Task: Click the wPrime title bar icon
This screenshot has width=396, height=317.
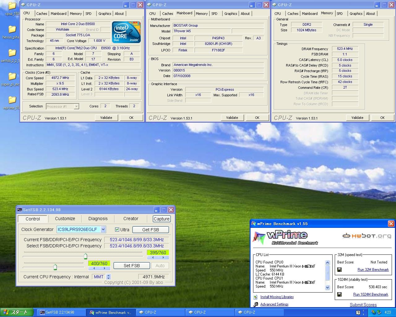Action: pos(254,224)
